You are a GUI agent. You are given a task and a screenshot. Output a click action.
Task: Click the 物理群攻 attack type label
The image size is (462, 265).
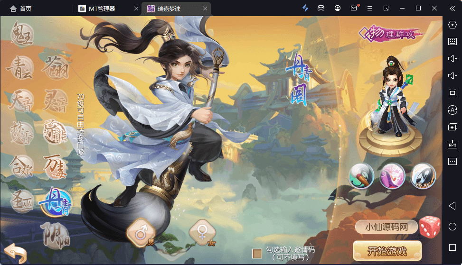(390, 34)
